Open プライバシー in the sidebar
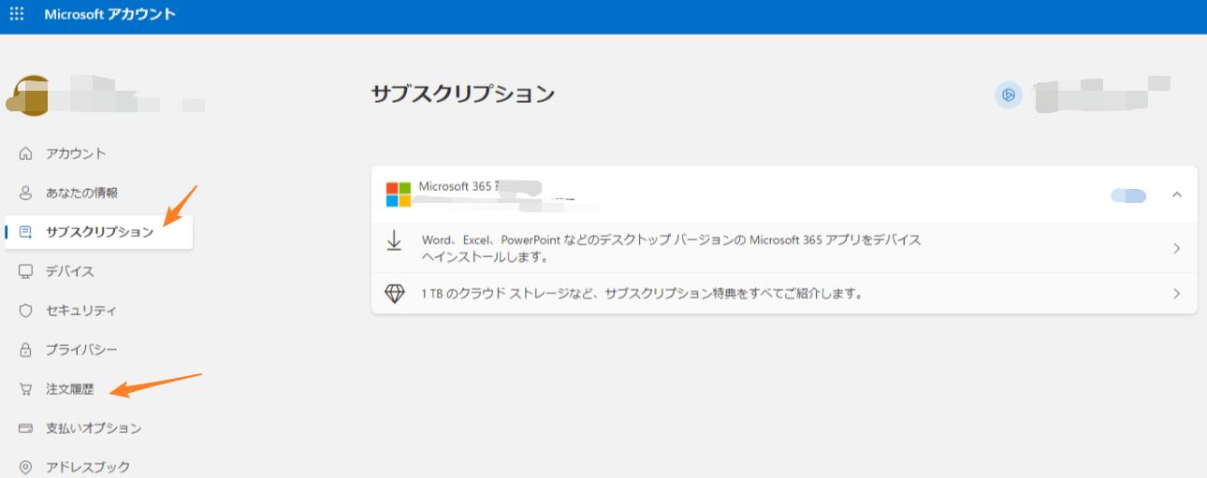Image resolution: width=1207 pixels, height=478 pixels. click(x=81, y=350)
